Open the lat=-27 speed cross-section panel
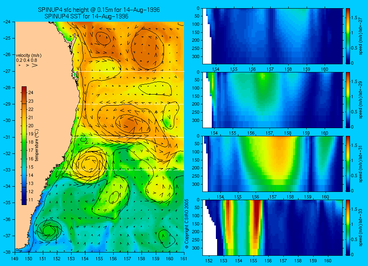This screenshot has width=368, height=266. click(272, 36)
